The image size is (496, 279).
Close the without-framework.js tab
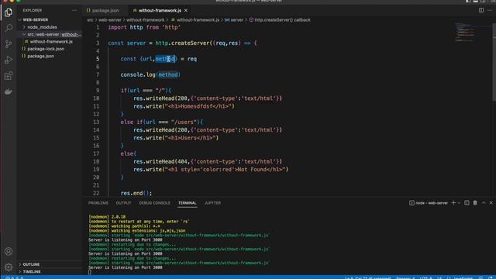click(186, 10)
